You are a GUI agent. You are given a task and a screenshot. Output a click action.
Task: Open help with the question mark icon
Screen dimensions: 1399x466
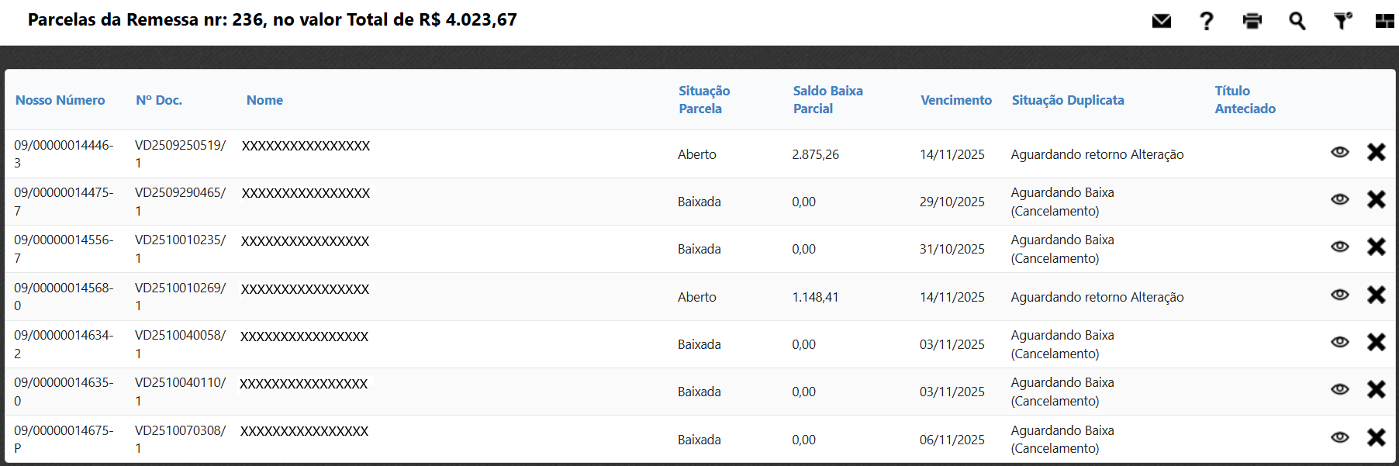click(x=1206, y=21)
